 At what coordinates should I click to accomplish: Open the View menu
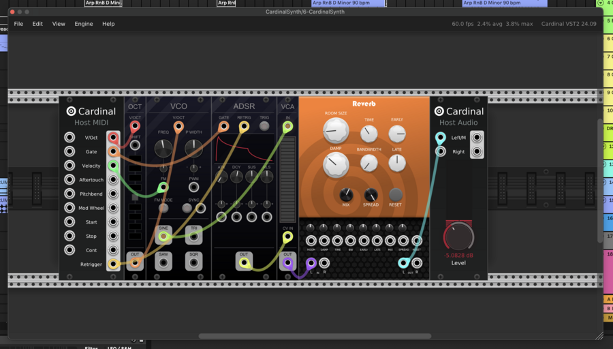tap(59, 24)
